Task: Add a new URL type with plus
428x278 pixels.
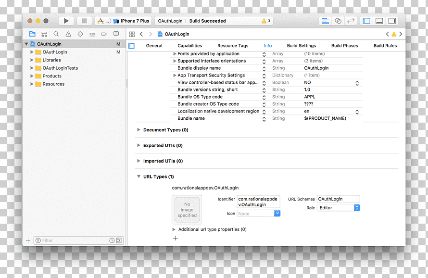Action: click(x=175, y=238)
